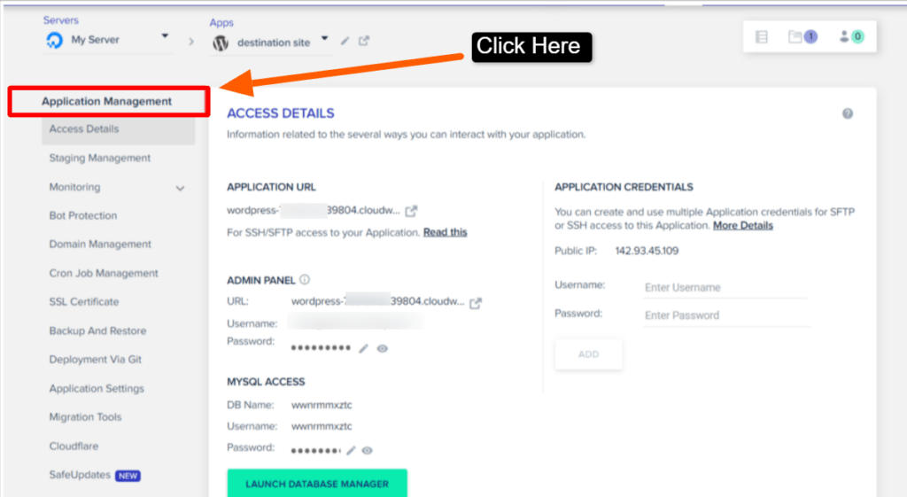Edit the Admin Panel password pencil icon
This screenshot has height=497, width=907.
click(x=363, y=348)
